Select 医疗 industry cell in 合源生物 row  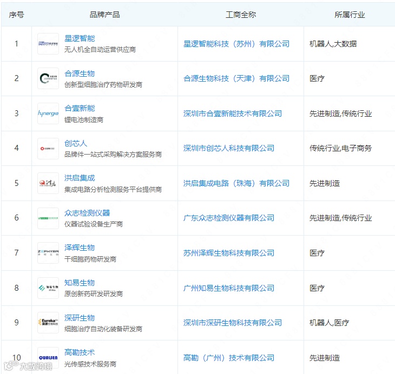(x=317, y=78)
